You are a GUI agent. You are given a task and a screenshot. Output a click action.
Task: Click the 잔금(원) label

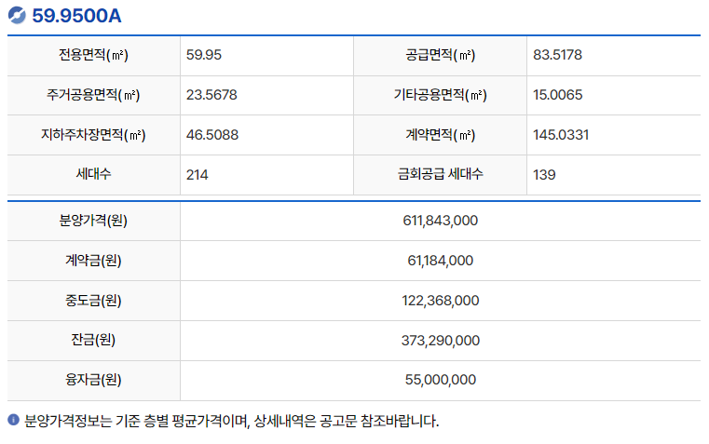coord(93,340)
